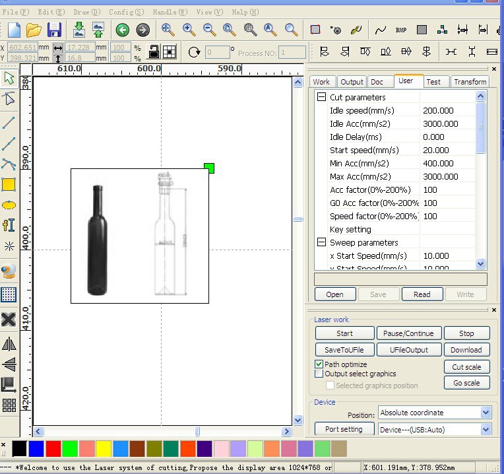
Task: Click the Port setting button
Action: 343,429
